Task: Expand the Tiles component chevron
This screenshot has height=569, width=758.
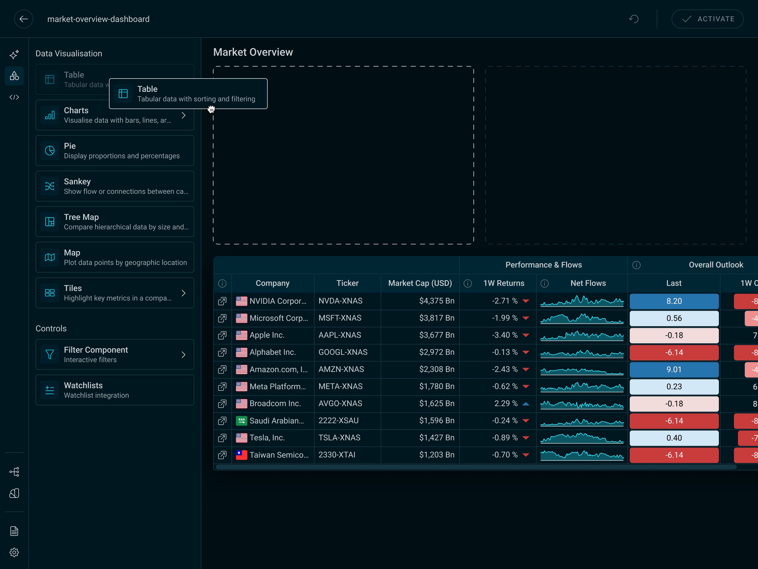Action: pos(184,293)
